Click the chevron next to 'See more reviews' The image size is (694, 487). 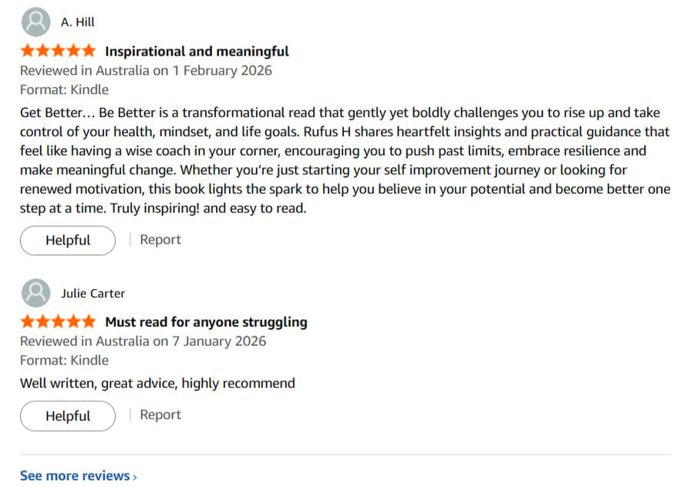point(135,477)
